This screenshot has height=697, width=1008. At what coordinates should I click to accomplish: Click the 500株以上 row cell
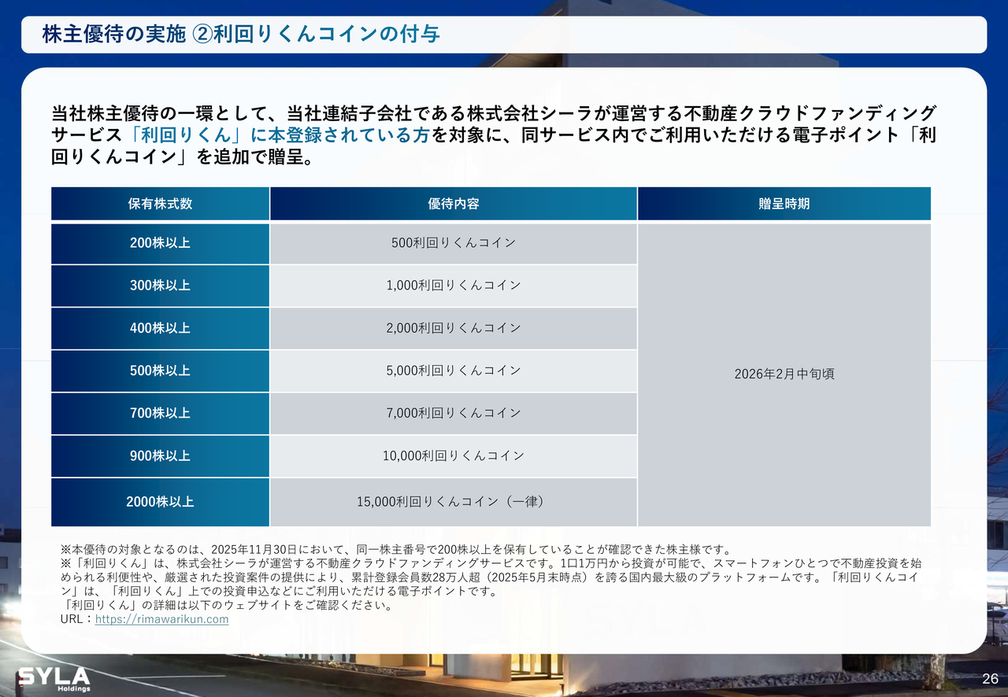(160, 371)
